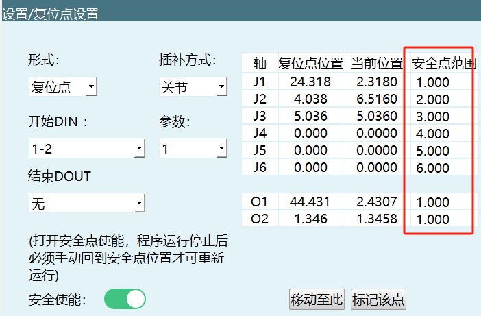Screen dimensions: 481x316
Task: Click the 当前位置 column header
Action: point(377,63)
